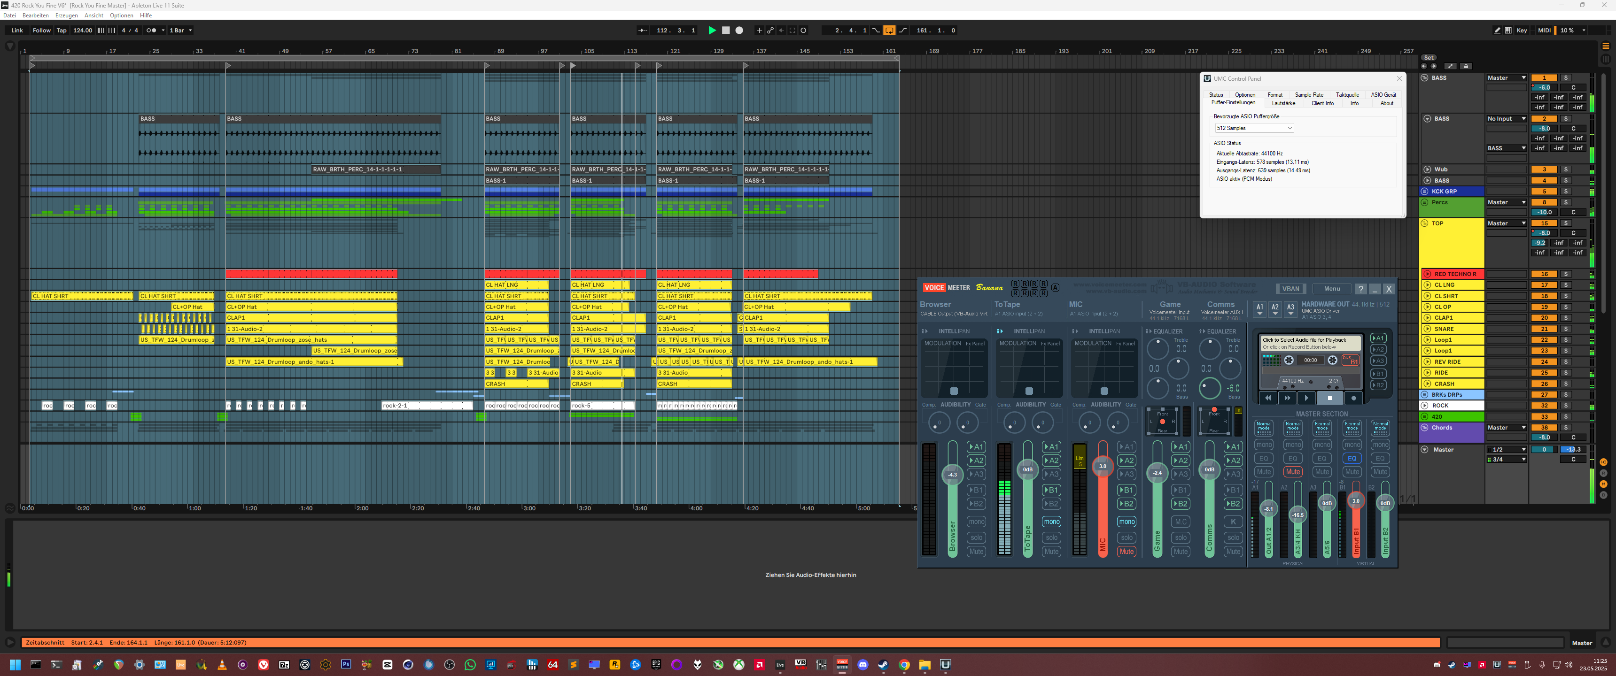Solo the BASS track number 1
Image resolution: width=1616 pixels, height=676 pixels.
point(1566,78)
